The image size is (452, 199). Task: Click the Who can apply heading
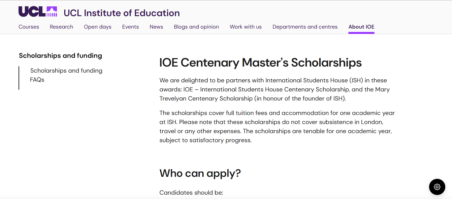pyautogui.click(x=200, y=173)
